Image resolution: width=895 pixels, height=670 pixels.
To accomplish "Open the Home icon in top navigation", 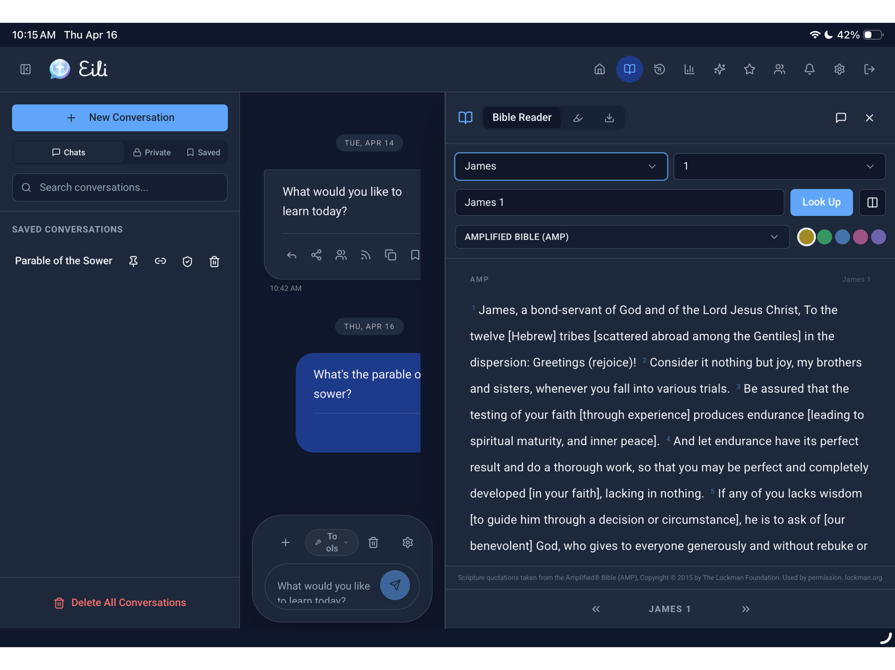I will tap(599, 69).
